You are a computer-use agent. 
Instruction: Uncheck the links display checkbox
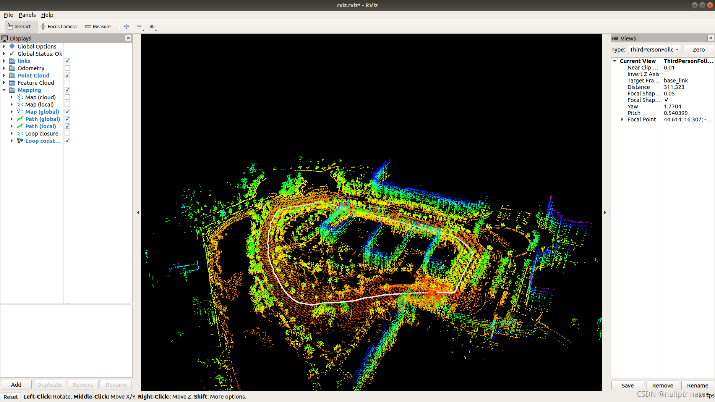coord(67,61)
